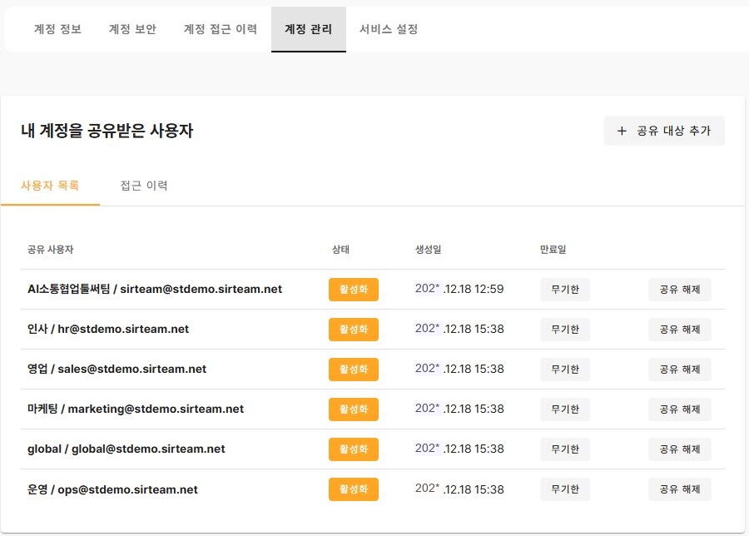Click the 활성화 badge in the 운영 row
Viewport: 749px width, 536px height.
pyautogui.click(x=354, y=489)
